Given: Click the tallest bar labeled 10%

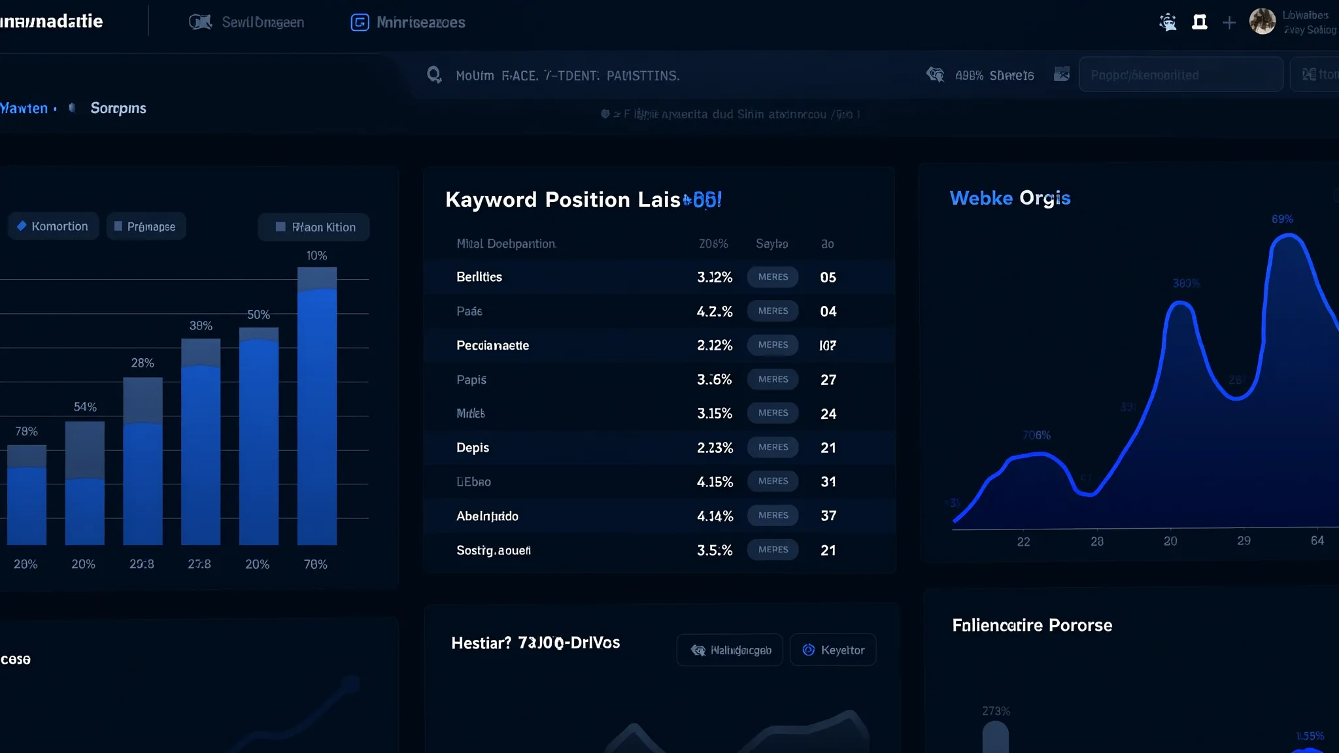Looking at the screenshot, I should coord(317,406).
